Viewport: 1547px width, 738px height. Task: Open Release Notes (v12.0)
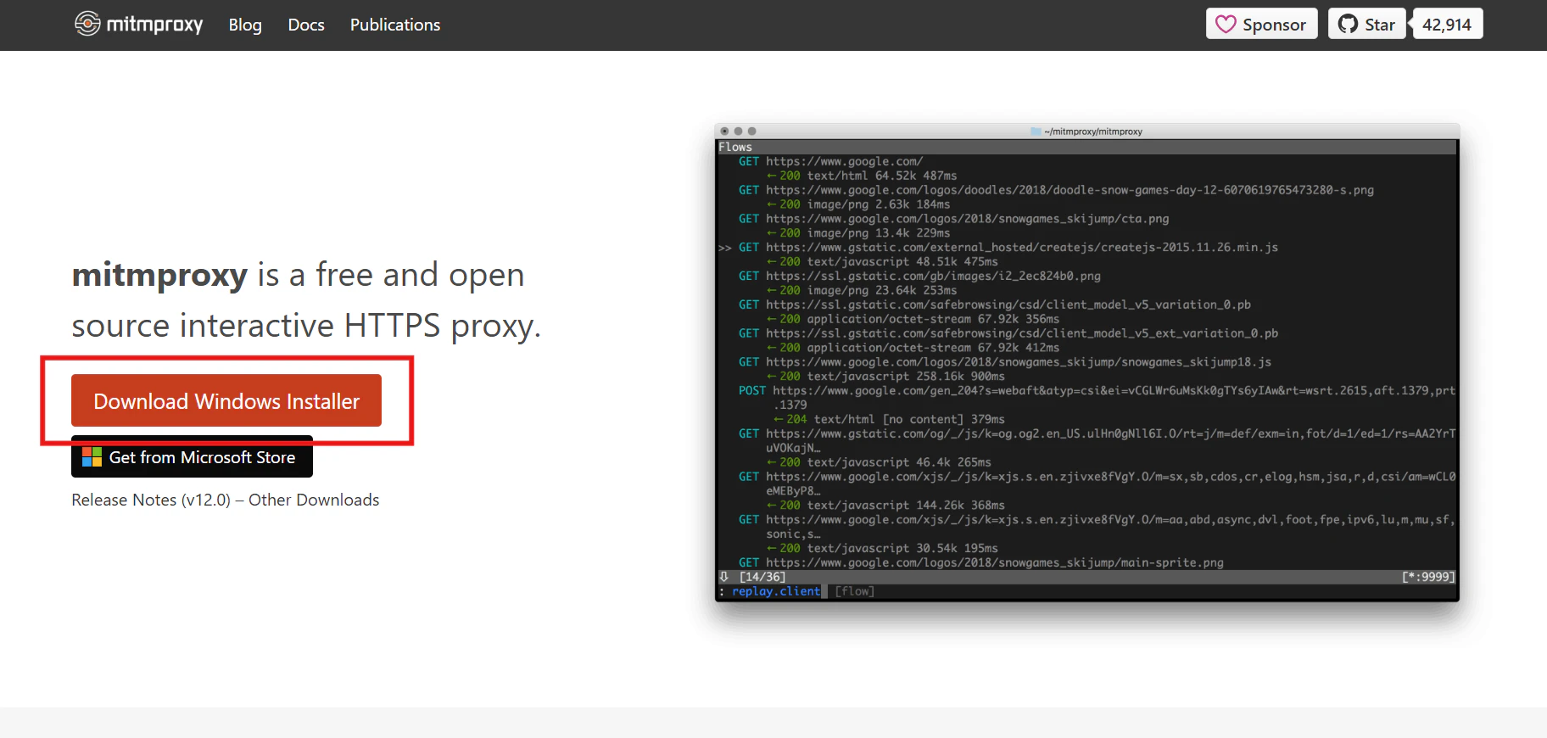151,500
